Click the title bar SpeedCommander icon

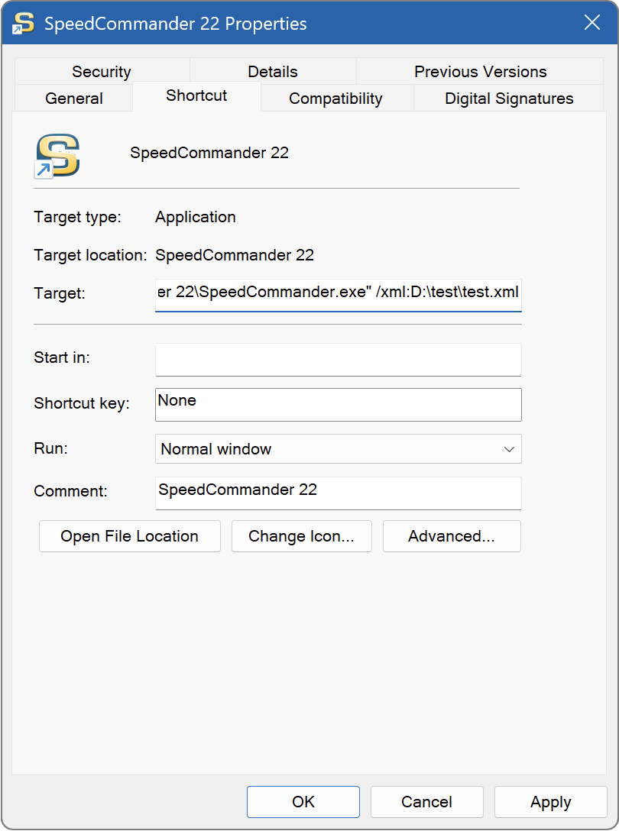(x=24, y=23)
